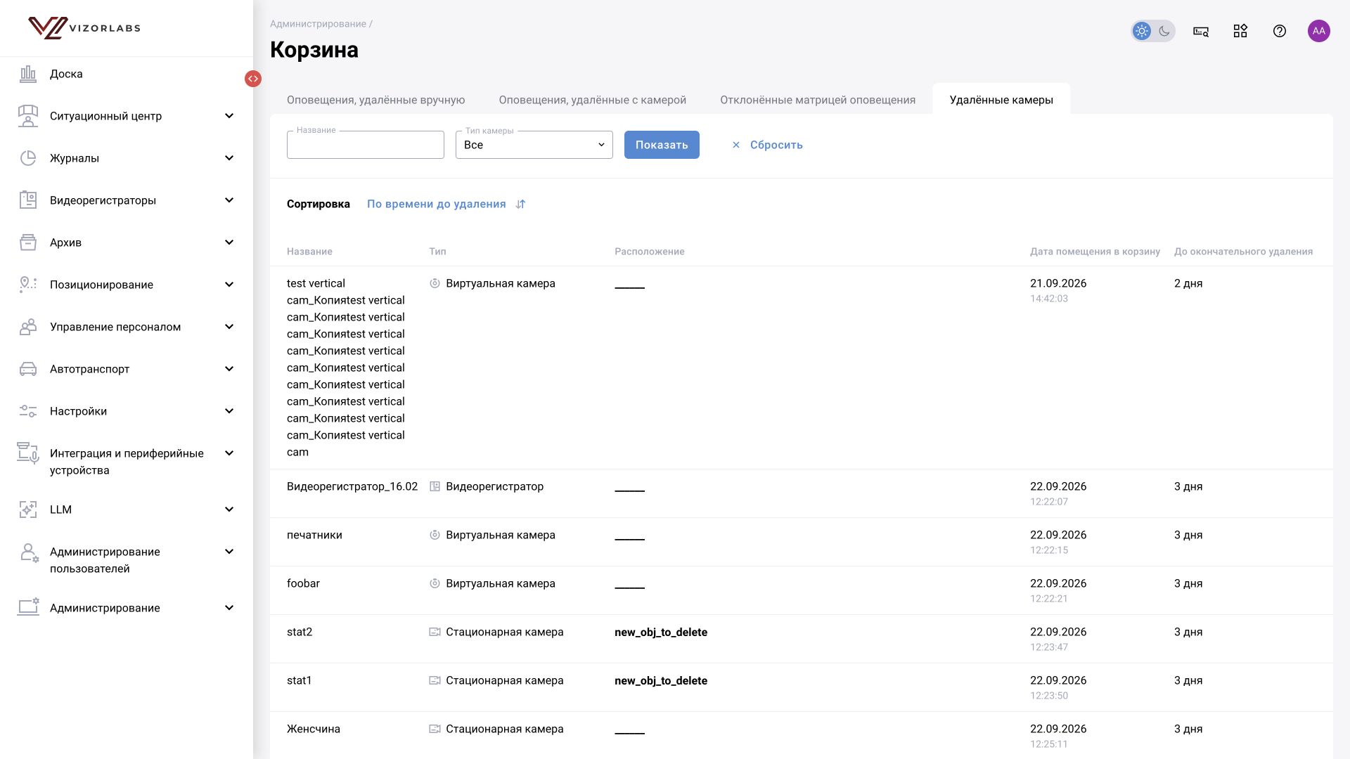Click the Сбросить filter reset link
Viewport: 1350px width, 759px height.
click(x=767, y=145)
